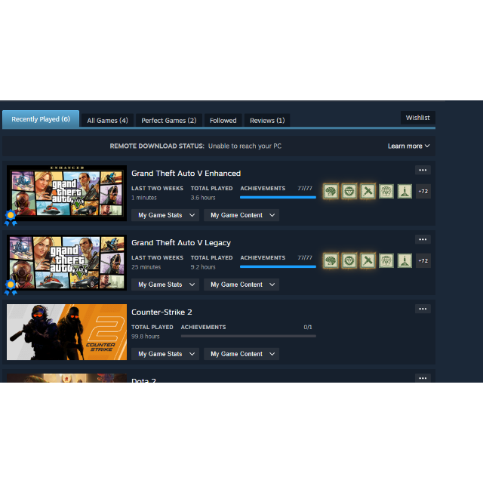
Task: Click the perfect game ribbon on GTA V Enhanced
Action: 11,218
